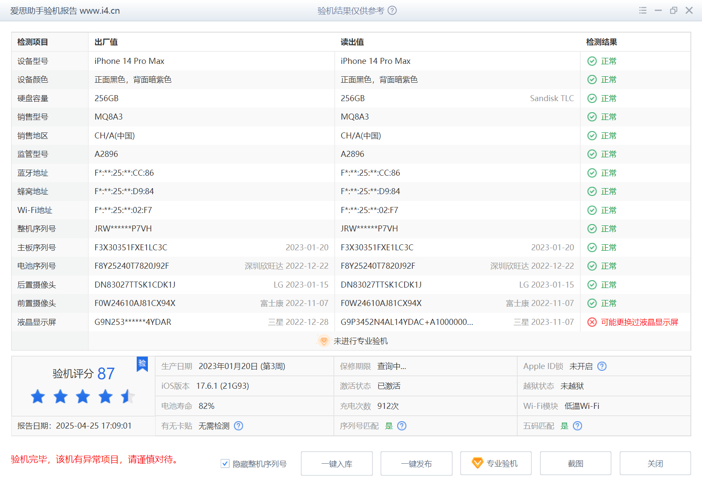Click the green check icon in 销售型号 row

592,117
